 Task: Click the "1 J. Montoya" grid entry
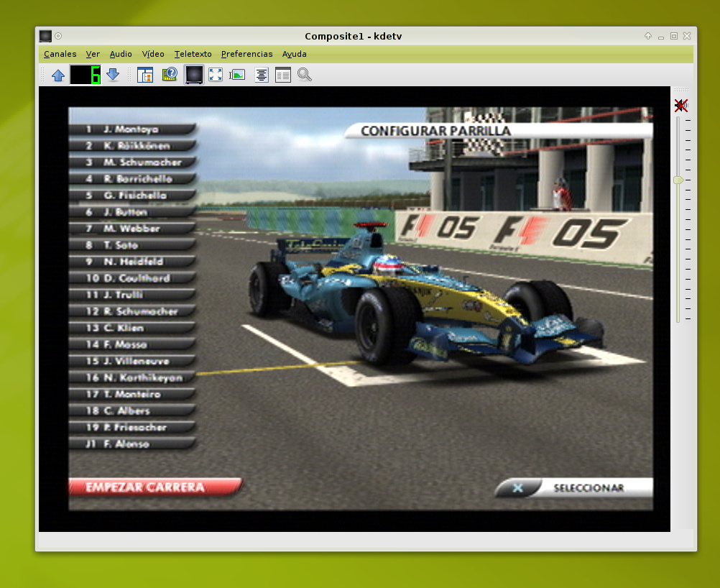click(132, 129)
